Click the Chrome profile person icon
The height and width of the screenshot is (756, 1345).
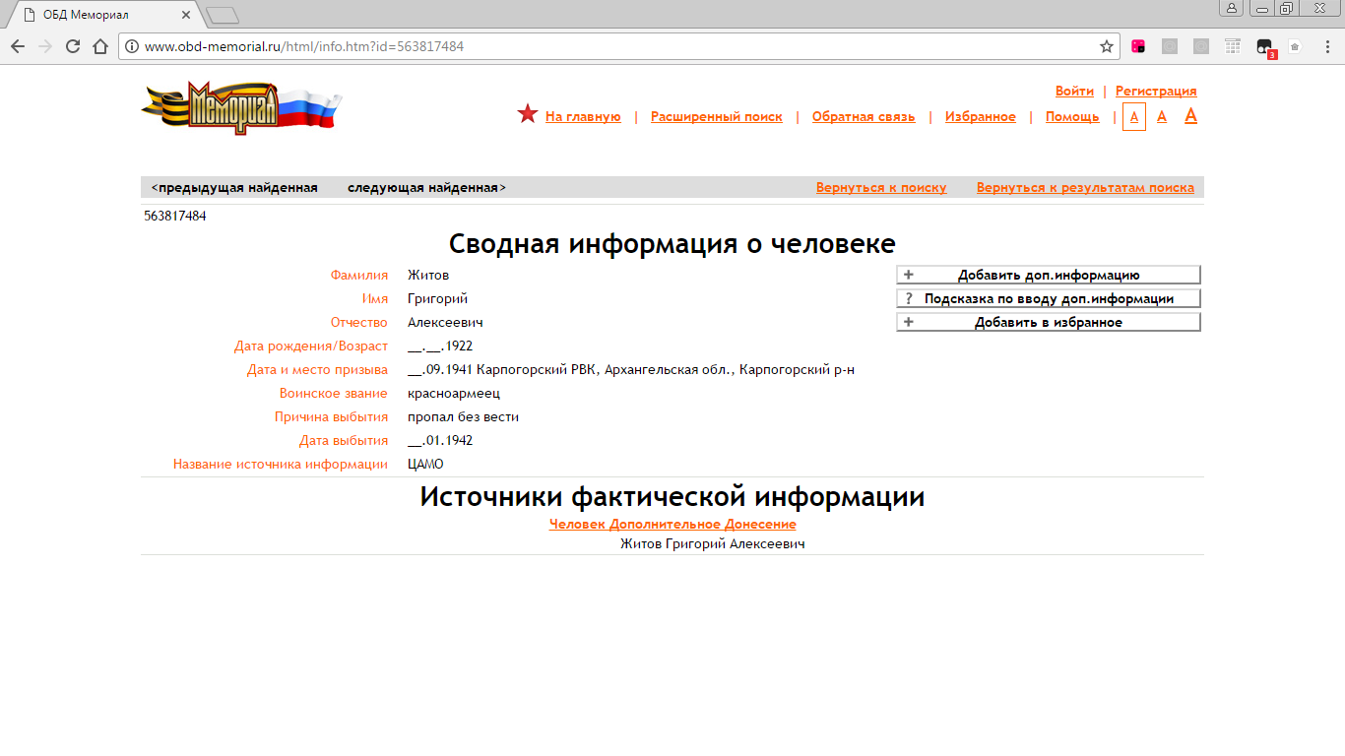(1232, 8)
